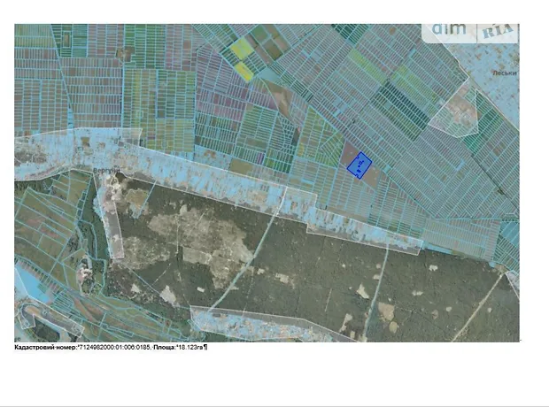This screenshot has width=549, height=407.
Task: Select white-outlined strip at bottom center
Action: coord(266,324)
